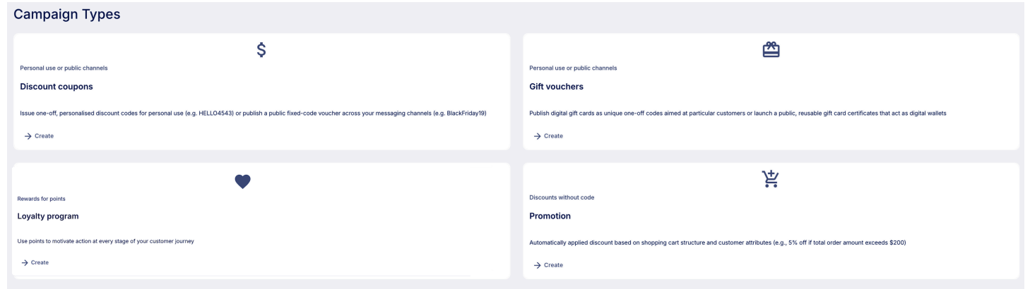Image resolution: width=1030 pixels, height=289 pixels.
Task: Select the Discount coupons heading
Action: coord(57,87)
